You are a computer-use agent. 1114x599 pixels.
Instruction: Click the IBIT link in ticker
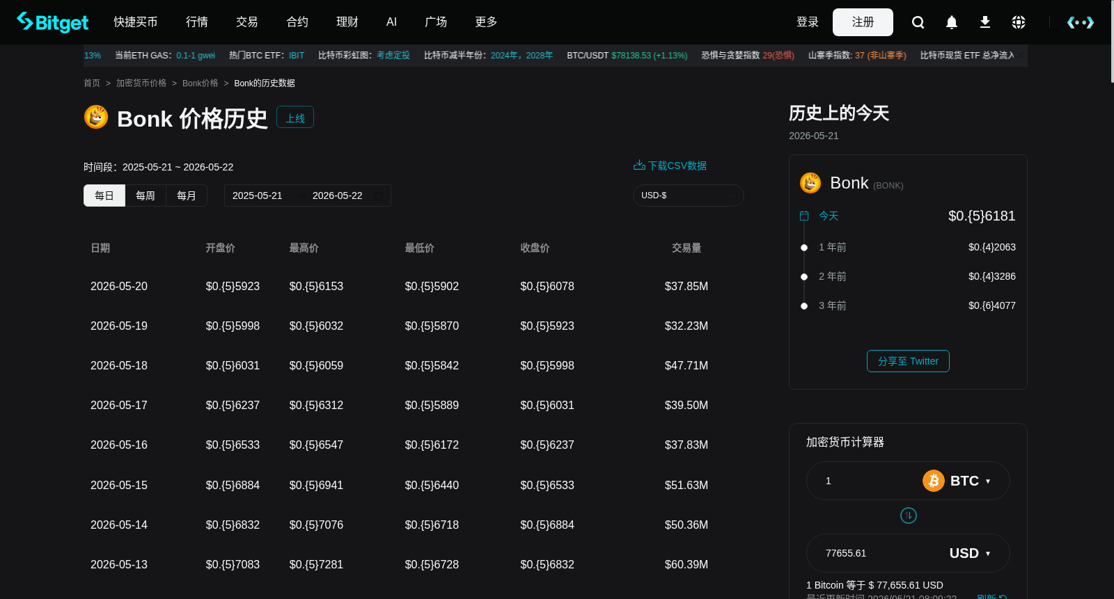pos(297,55)
